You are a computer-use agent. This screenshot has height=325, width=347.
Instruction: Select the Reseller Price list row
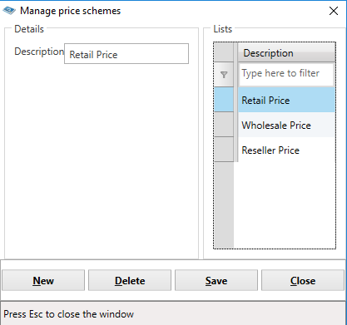coord(286,150)
